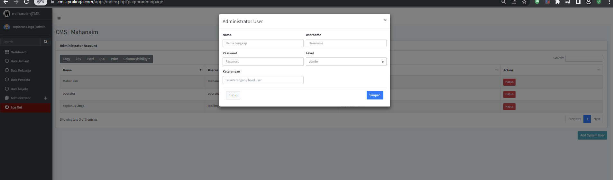Viewport: 613px width, 180px height.
Task: Open the VPN badge in address bar
Action: click(x=41, y=2)
